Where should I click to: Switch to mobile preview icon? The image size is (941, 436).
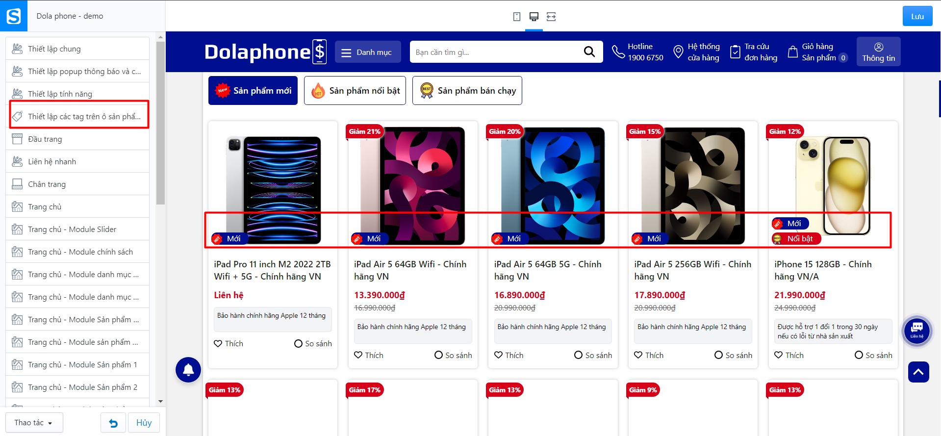point(517,17)
